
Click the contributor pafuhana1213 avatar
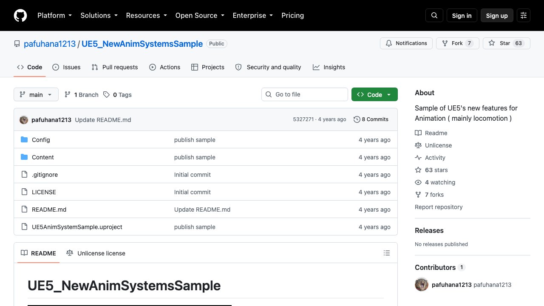[422, 284]
